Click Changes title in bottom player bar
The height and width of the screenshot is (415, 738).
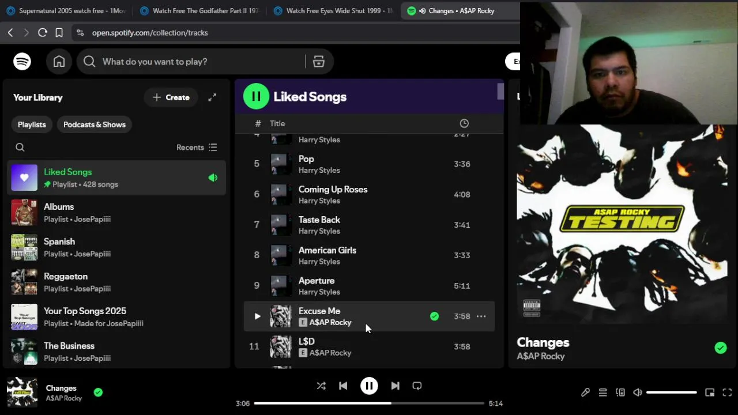[61, 388]
